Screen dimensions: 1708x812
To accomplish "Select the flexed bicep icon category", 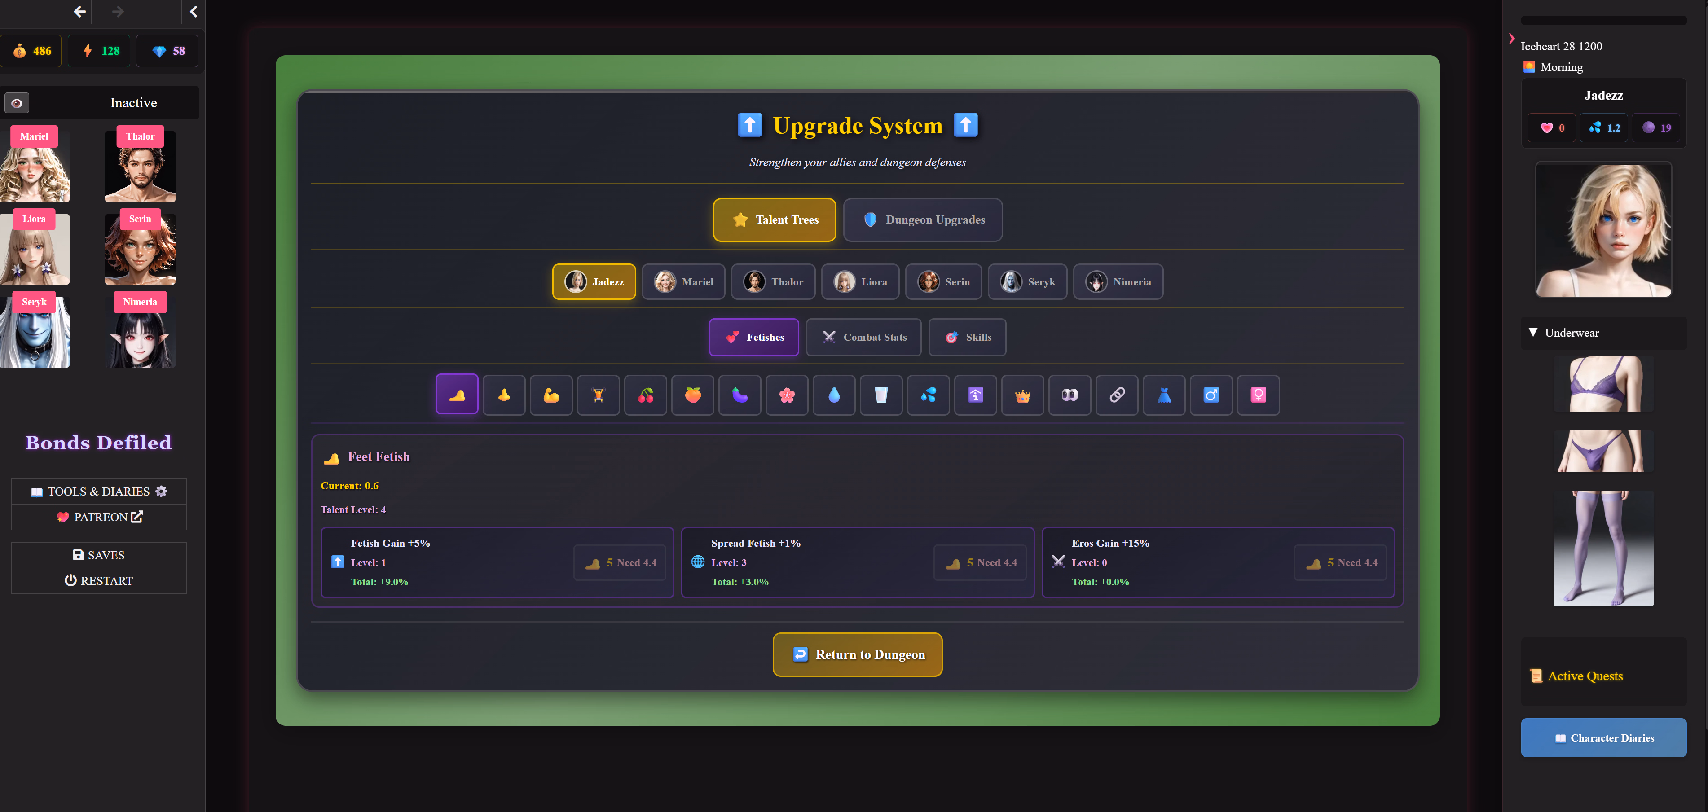I will [551, 395].
